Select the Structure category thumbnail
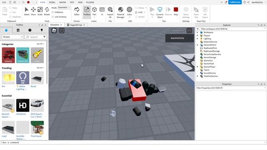The height and width of the screenshot is (150, 267). [23, 55]
